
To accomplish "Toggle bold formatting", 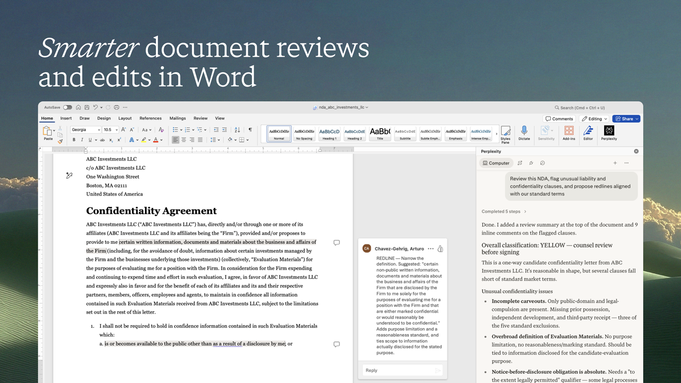I will click(x=74, y=140).
